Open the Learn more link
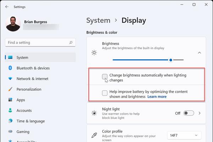 point(157,97)
